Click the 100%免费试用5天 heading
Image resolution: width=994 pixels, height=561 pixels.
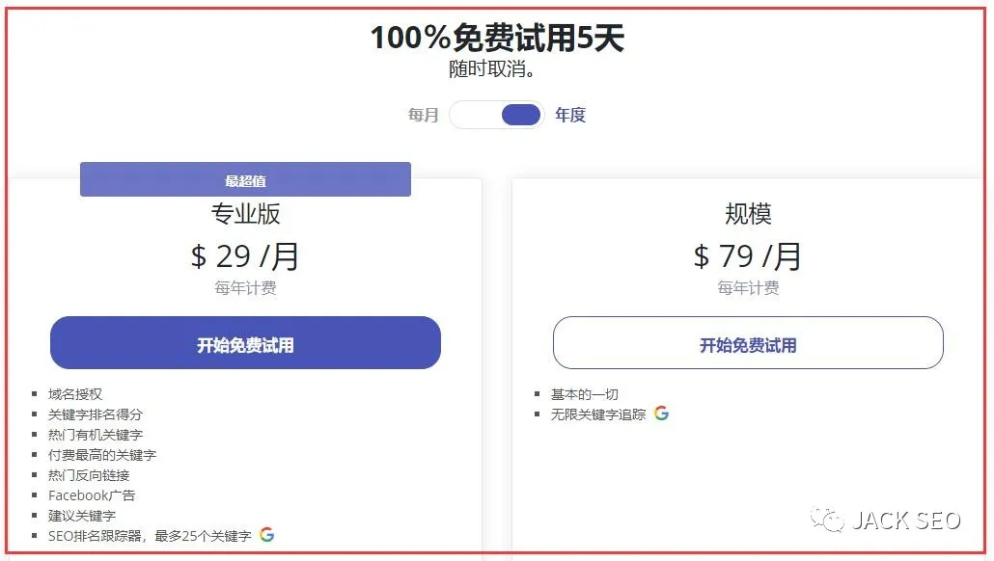pyautogui.click(x=497, y=38)
